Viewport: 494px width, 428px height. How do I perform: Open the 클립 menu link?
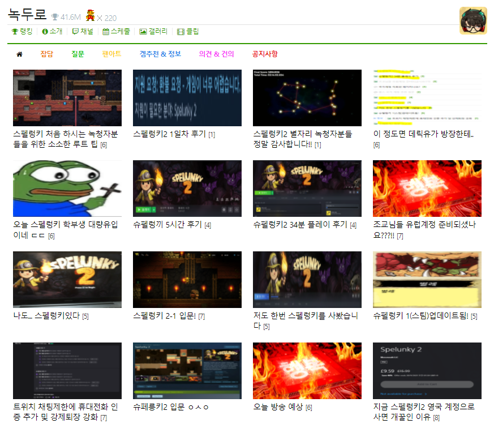[192, 31]
